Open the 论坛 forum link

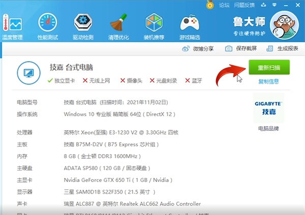point(224,5)
